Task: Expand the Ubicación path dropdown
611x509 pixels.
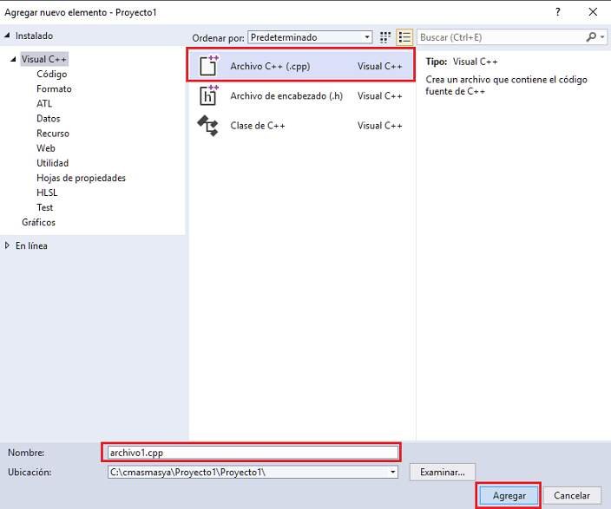Action: (393, 472)
